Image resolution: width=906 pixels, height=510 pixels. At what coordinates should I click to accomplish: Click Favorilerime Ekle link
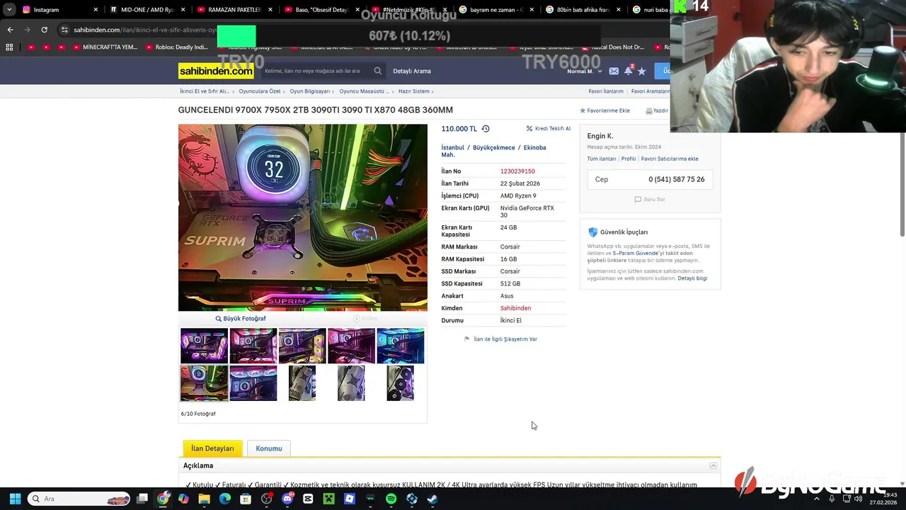click(x=604, y=110)
